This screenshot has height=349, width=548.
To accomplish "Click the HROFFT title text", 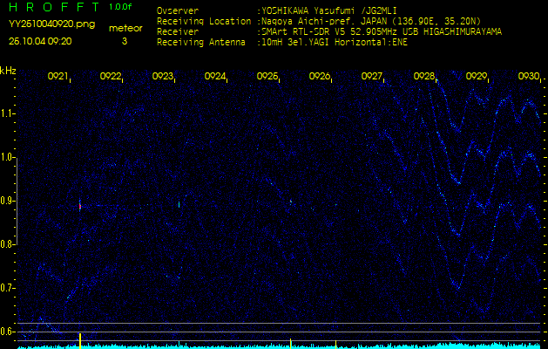I will pos(50,9).
